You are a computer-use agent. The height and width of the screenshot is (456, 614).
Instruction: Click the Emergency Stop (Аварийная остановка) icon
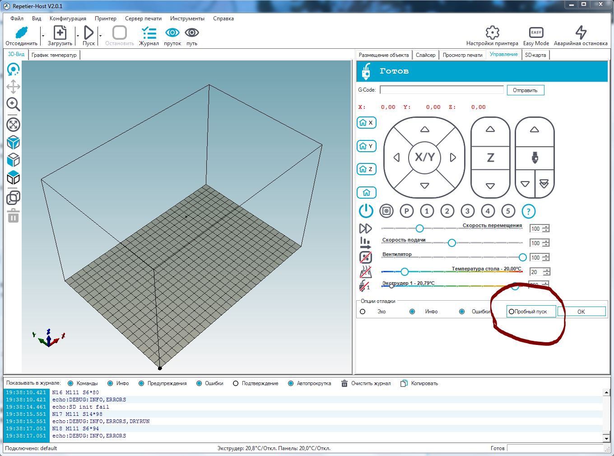point(581,33)
